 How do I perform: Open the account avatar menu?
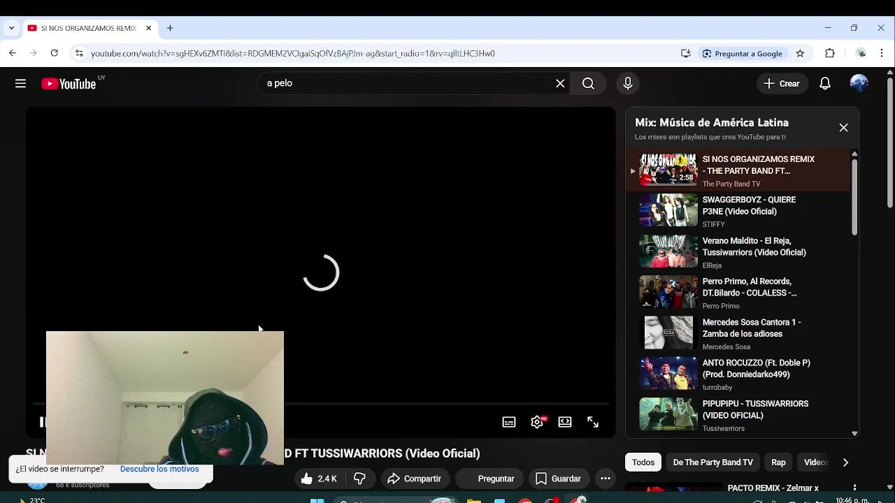[859, 83]
